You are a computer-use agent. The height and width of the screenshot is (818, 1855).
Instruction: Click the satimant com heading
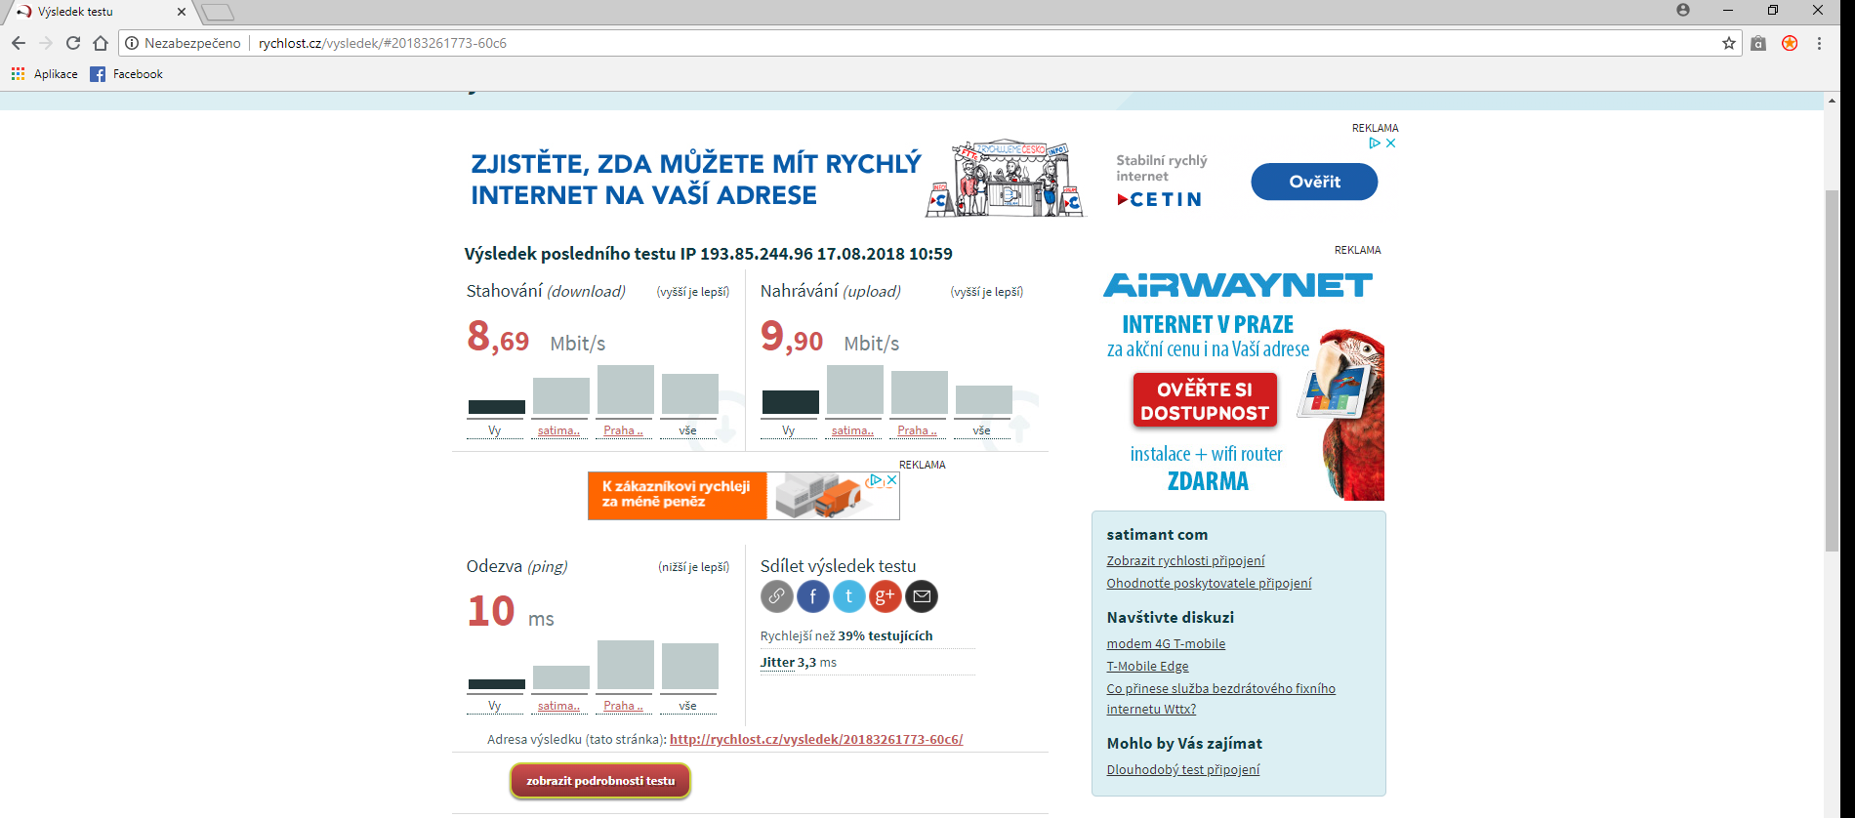1157,535
